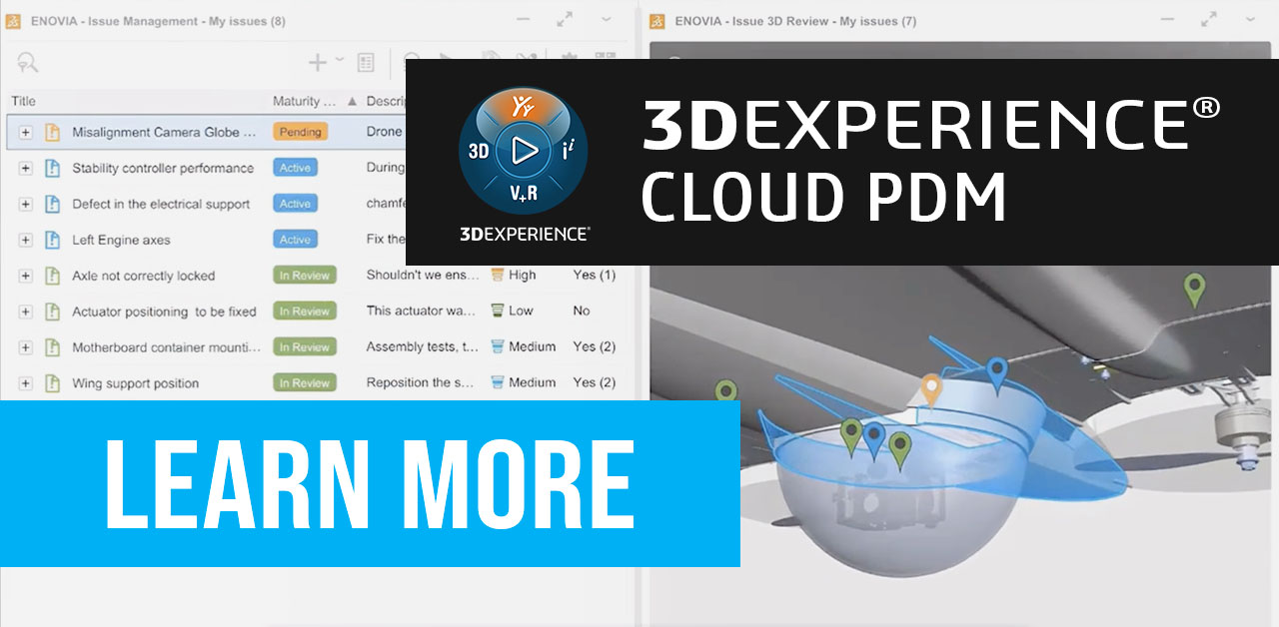Click In Review badge of Wing support position
The width and height of the screenshot is (1279, 627).
coord(305,383)
